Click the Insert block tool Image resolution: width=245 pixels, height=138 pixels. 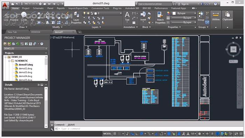[143, 16]
